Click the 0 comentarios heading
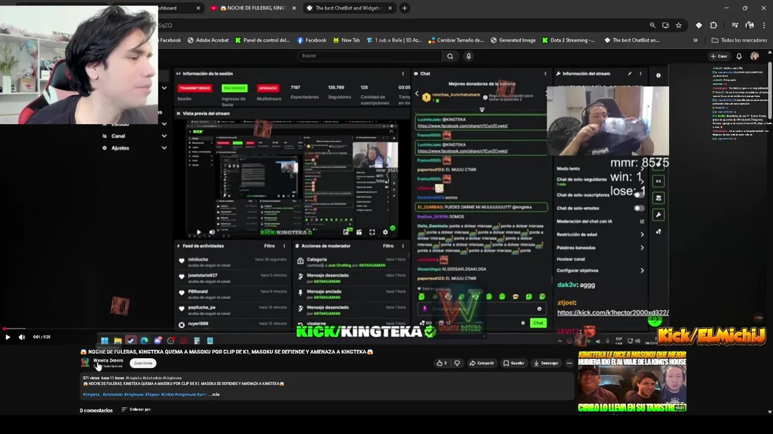 [96, 410]
